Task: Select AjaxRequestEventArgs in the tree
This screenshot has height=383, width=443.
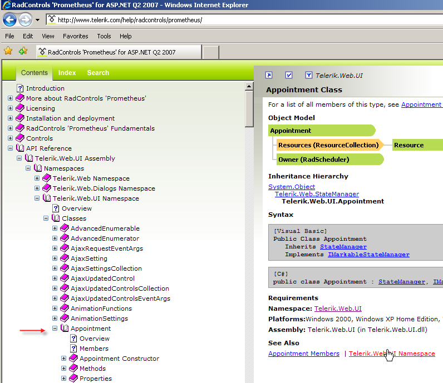Action: click(x=107, y=248)
